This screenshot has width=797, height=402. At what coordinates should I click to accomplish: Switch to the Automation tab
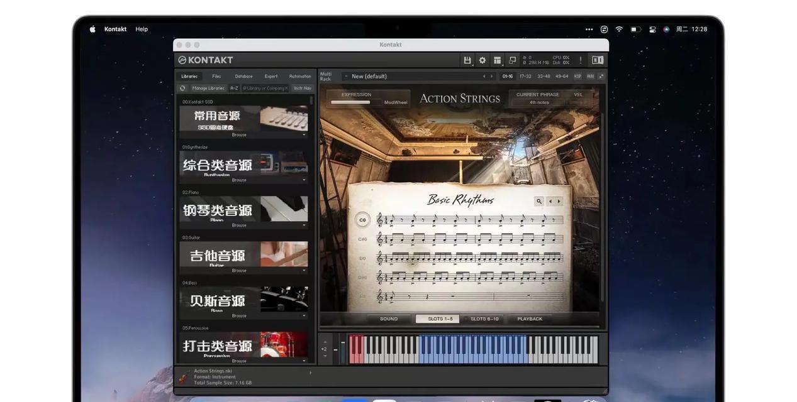coord(300,76)
